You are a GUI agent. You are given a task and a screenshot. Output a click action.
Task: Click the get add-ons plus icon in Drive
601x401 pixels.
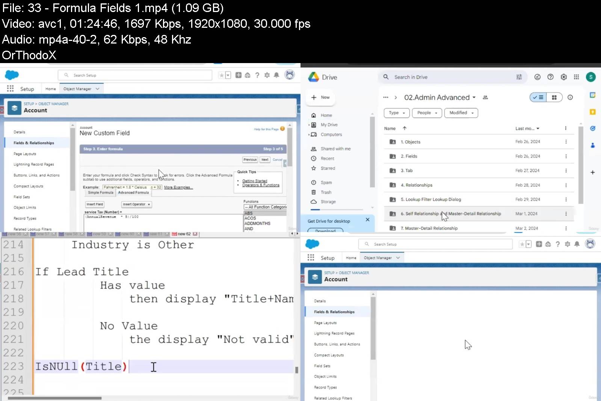(x=593, y=172)
